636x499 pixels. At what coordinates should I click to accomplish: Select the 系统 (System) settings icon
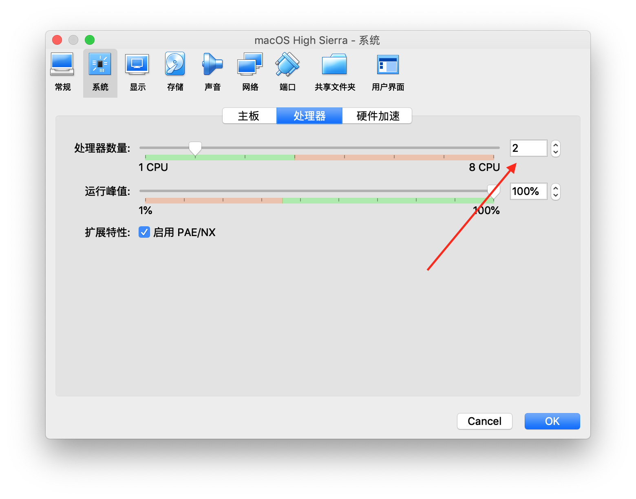pos(100,65)
